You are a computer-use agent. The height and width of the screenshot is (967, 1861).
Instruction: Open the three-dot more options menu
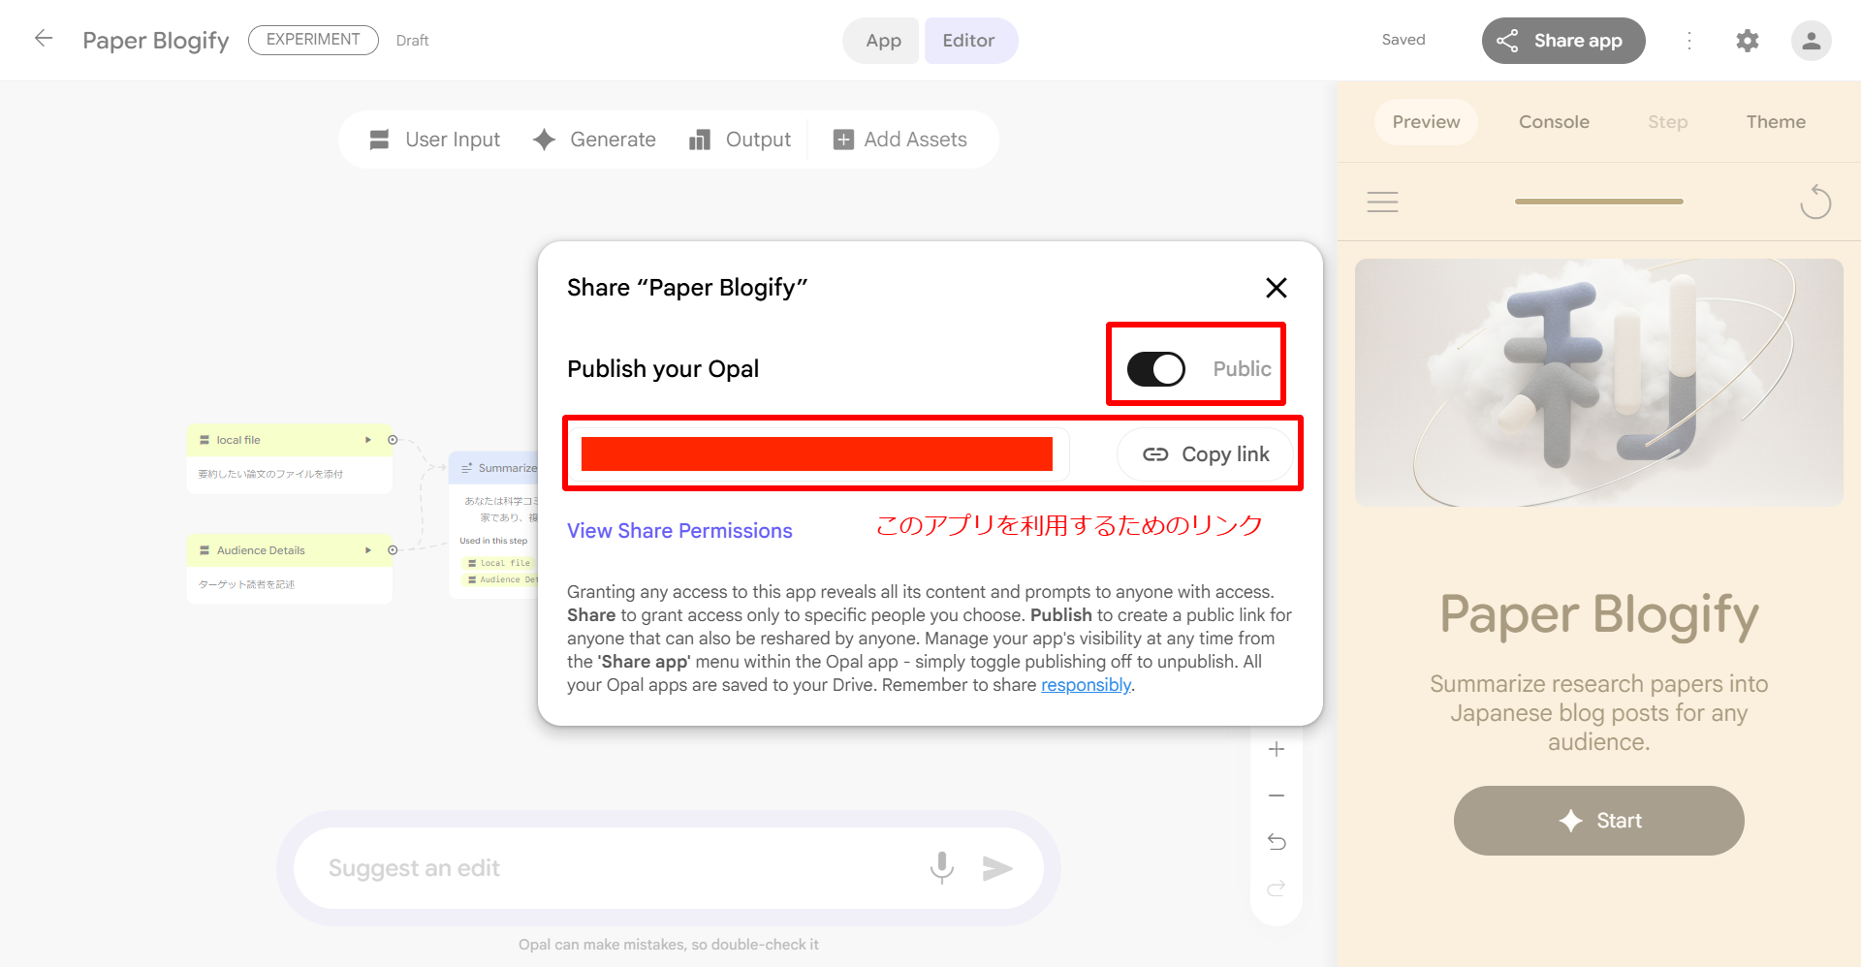click(x=1689, y=41)
